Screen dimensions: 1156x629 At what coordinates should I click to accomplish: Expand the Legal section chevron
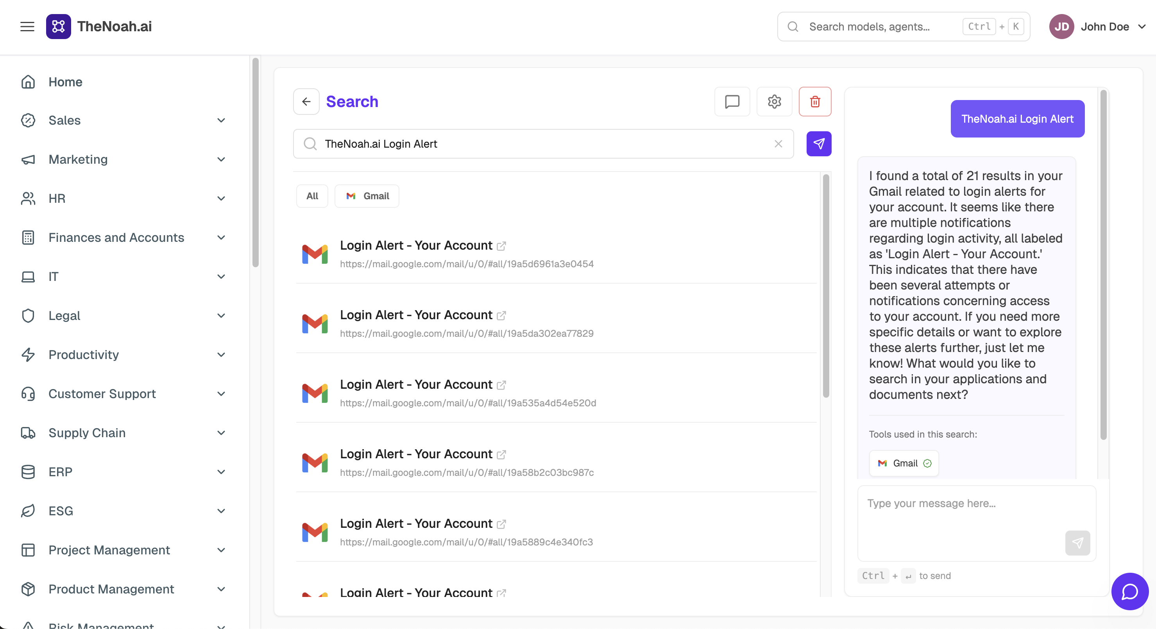click(x=221, y=315)
